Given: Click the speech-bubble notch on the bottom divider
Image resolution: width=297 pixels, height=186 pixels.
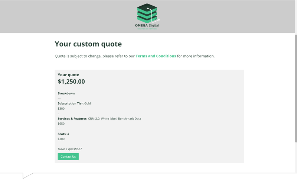Looking at the screenshot, I should (27, 175).
